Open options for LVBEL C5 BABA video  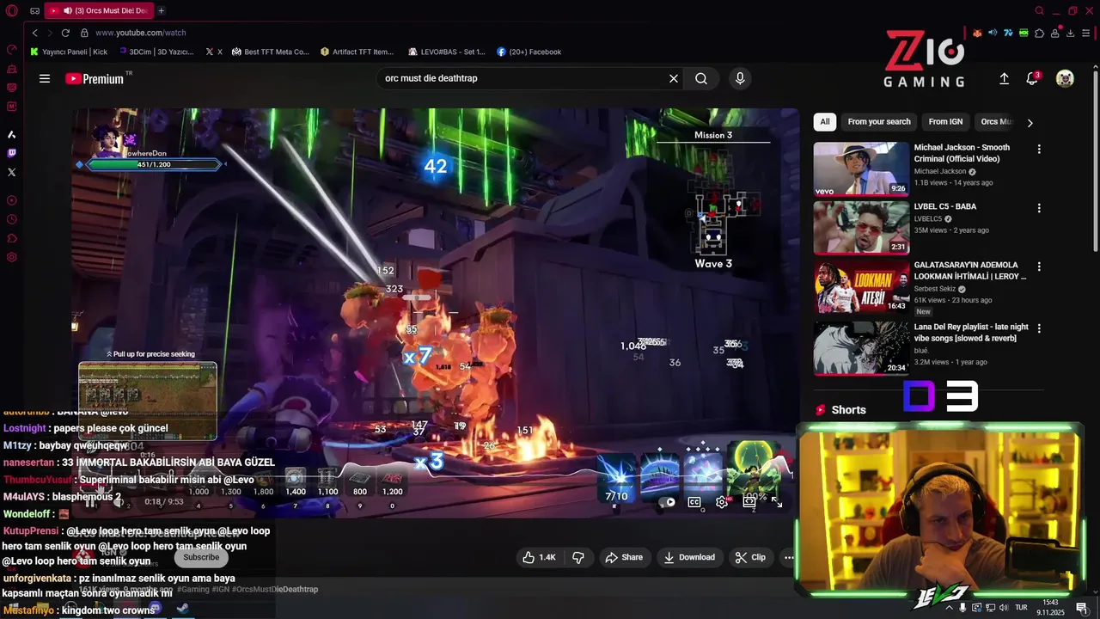pyautogui.click(x=1039, y=208)
